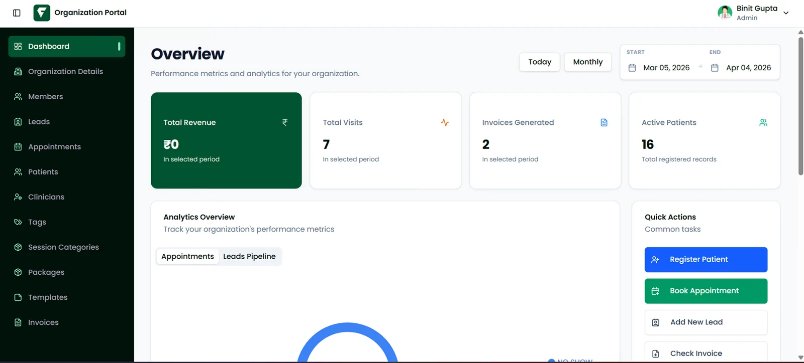Click the Total Revenue card
The width and height of the screenshot is (804, 363).
click(x=226, y=140)
